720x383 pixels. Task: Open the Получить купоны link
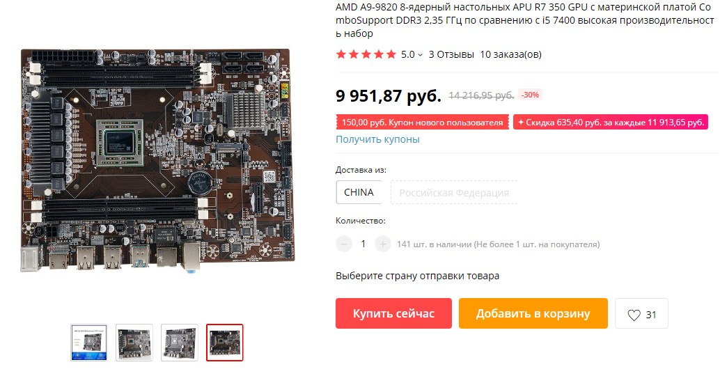377,139
